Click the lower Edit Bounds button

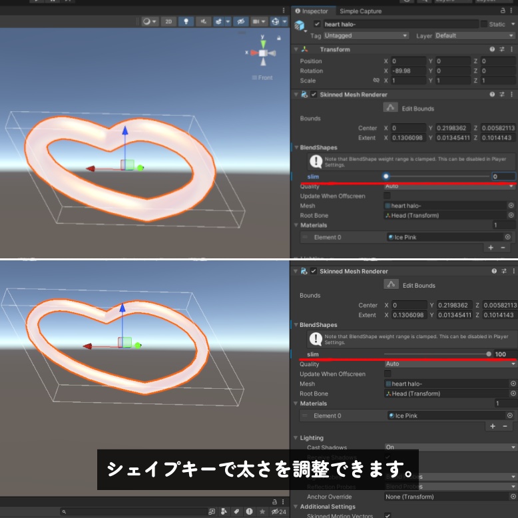point(391,284)
